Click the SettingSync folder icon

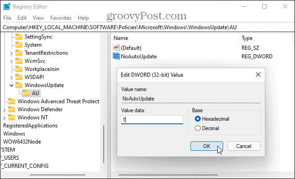click(x=19, y=37)
